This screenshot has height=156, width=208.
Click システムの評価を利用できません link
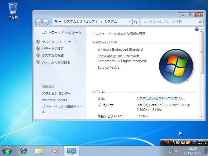pos(161,98)
